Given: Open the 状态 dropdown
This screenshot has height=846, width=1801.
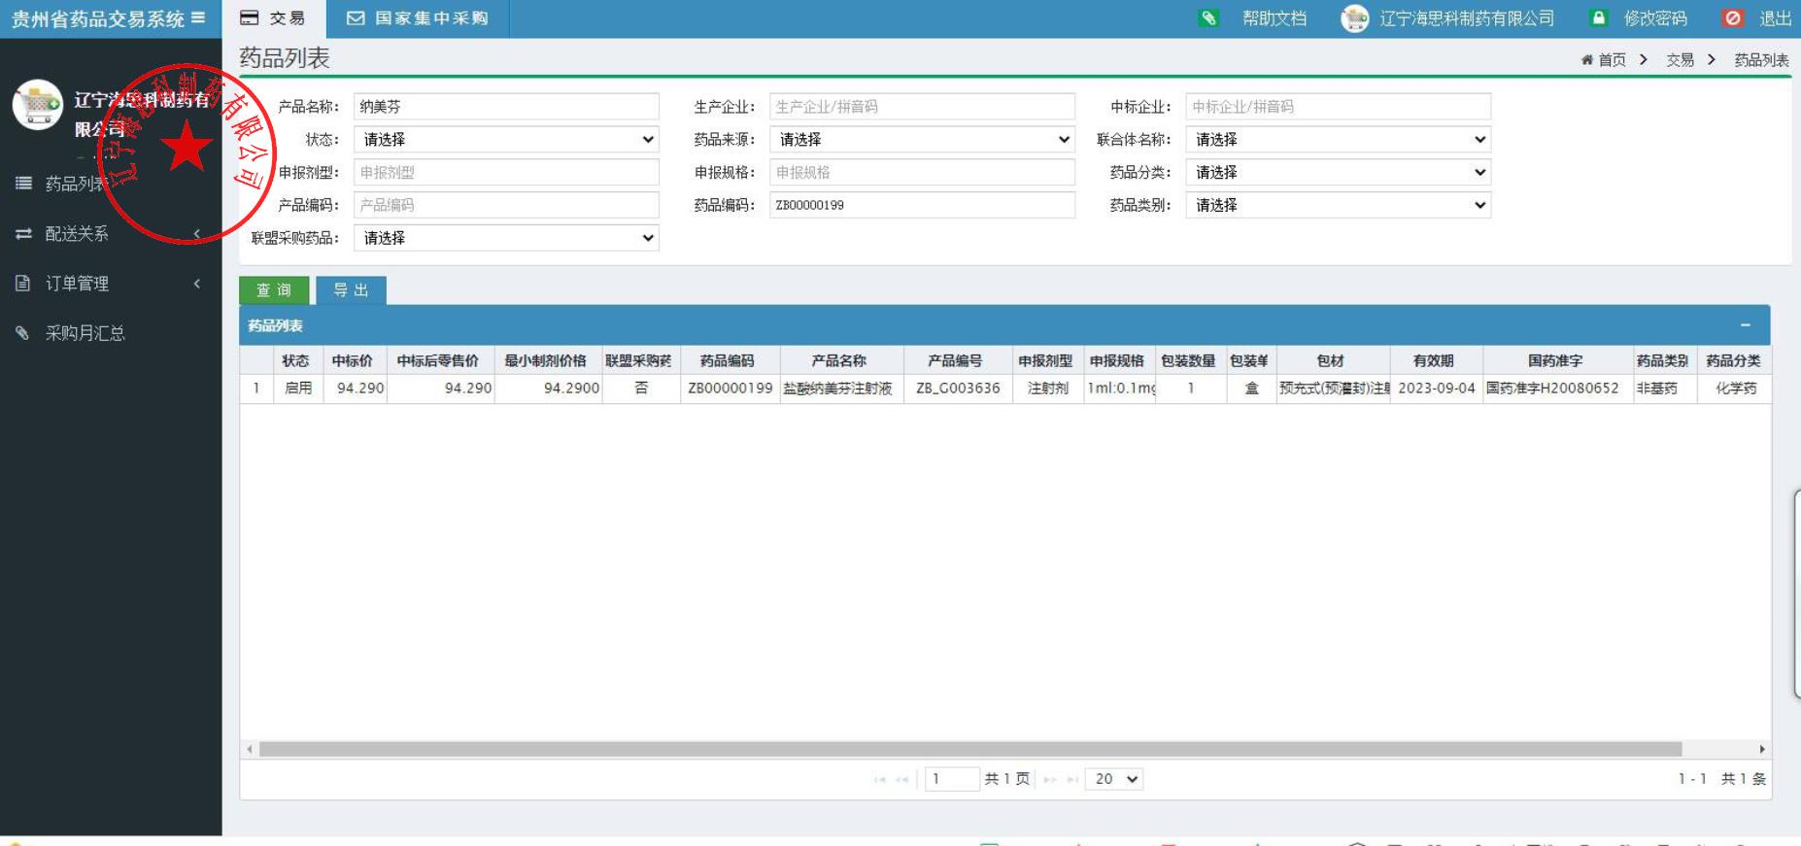Looking at the screenshot, I should [x=506, y=140].
